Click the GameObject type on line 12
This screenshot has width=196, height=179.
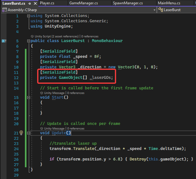(71, 78)
